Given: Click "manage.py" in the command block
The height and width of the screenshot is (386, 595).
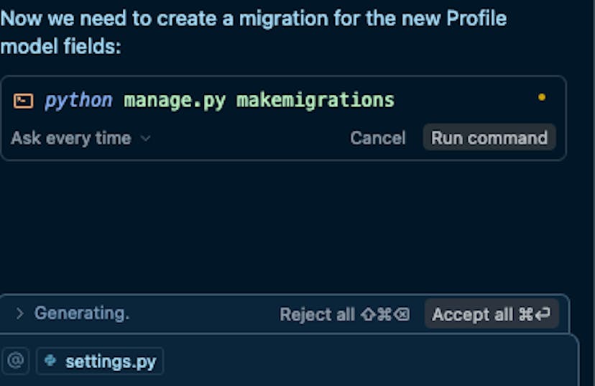Looking at the screenshot, I should coord(175,100).
